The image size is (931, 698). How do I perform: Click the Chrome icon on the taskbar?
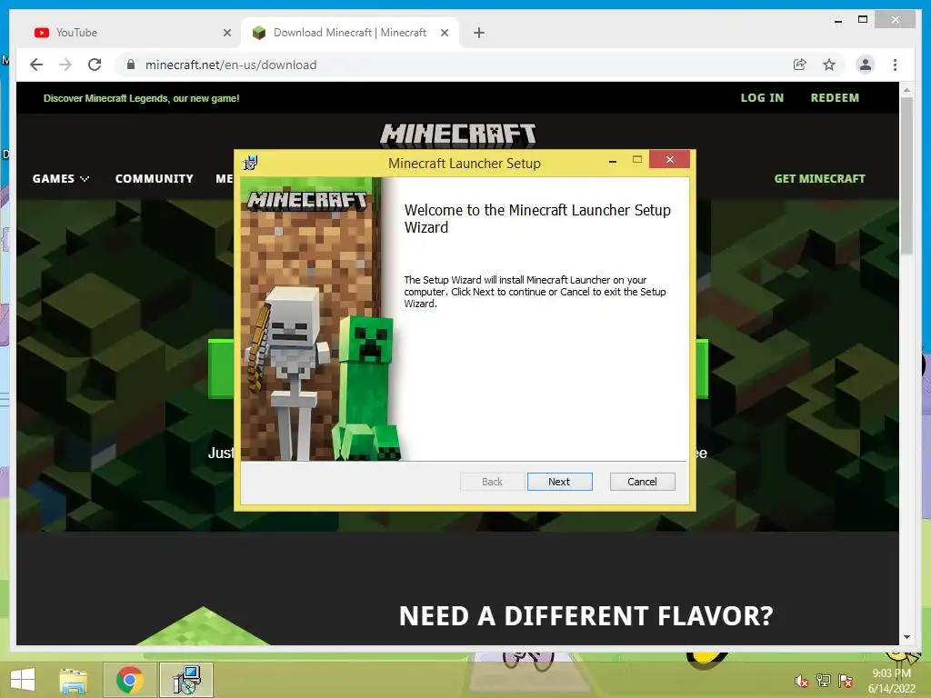[x=129, y=680]
